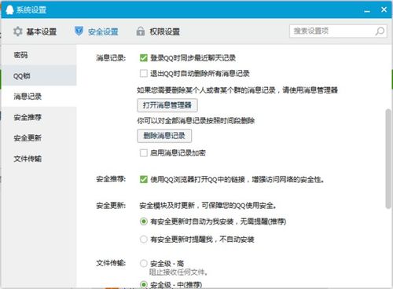This screenshot has width=393, height=289.
Task: Minimize the 系统设置 window
Action: [367, 10]
